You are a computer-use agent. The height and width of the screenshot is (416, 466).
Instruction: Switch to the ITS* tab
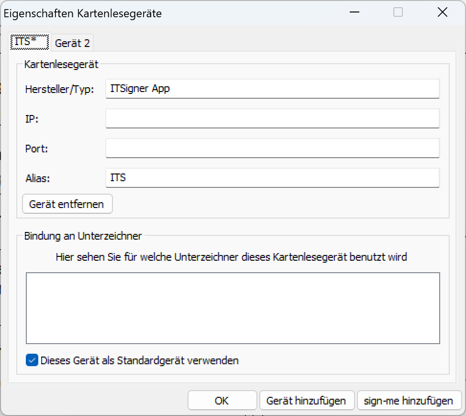point(29,42)
